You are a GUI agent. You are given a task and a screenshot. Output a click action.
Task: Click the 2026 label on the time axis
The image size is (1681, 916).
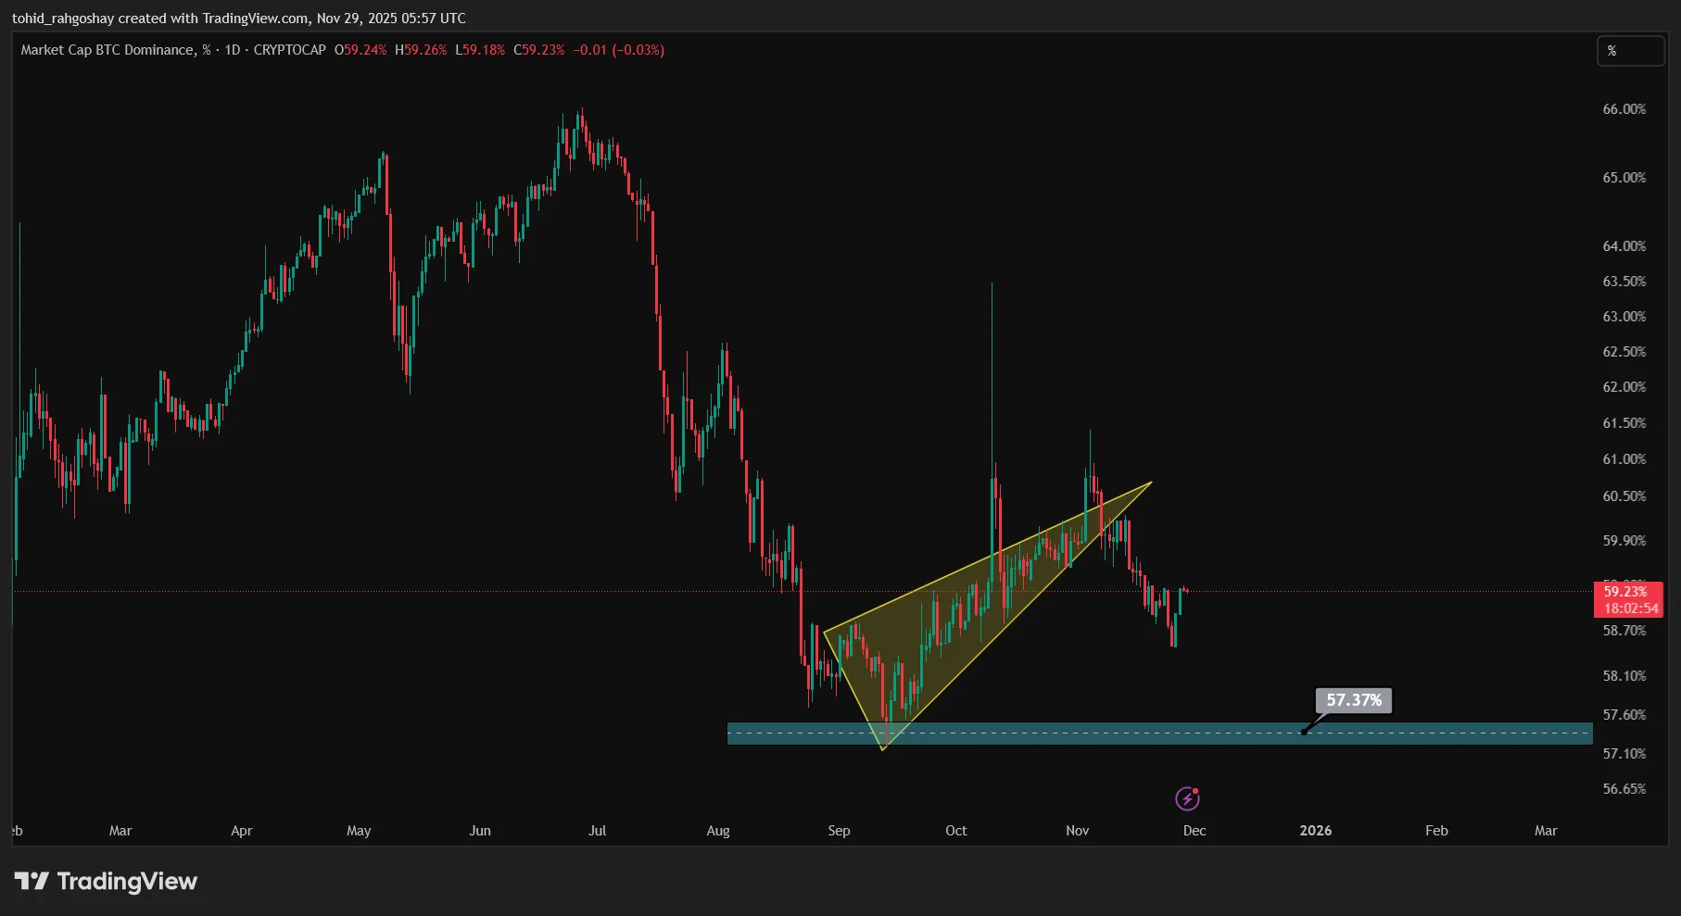click(1317, 831)
